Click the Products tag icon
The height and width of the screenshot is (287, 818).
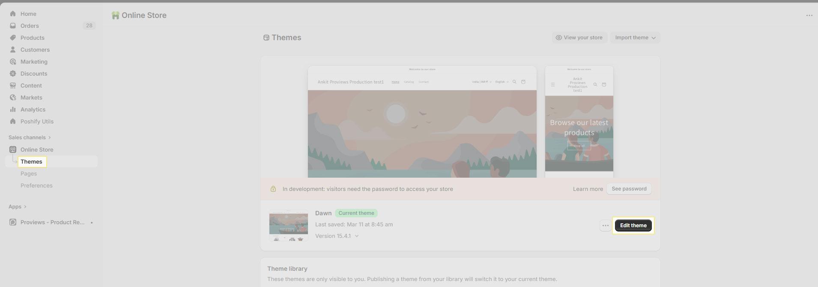coord(13,38)
